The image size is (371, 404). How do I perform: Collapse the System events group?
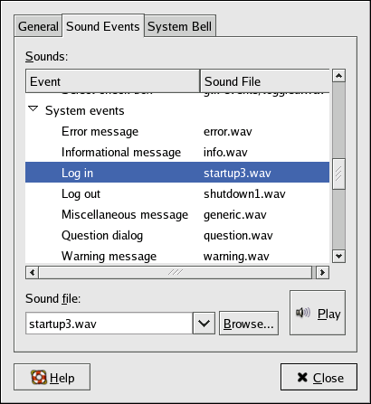[33, 108]
